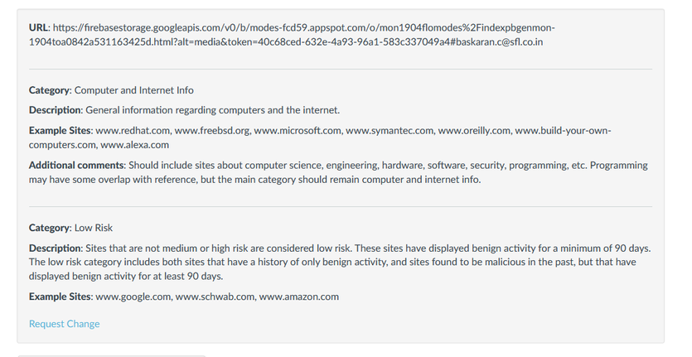Click www.amazon.com example site text
This screenshot has width=692, height=357.
coord(298,297)
